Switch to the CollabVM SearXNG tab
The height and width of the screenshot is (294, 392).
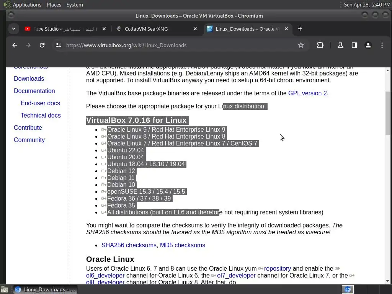pos(157,29)
